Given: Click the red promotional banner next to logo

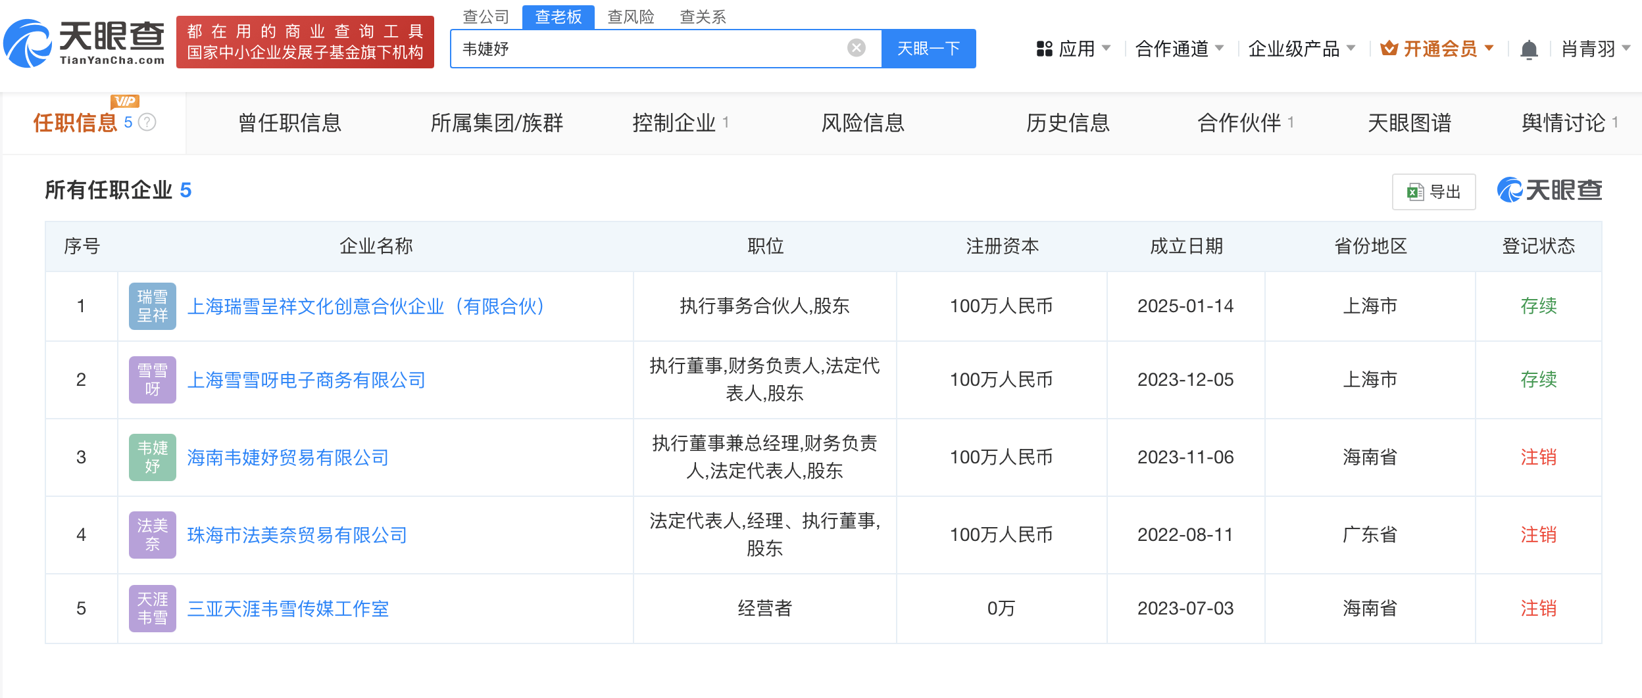Looking at the screenshot, I should pos(305,42).
